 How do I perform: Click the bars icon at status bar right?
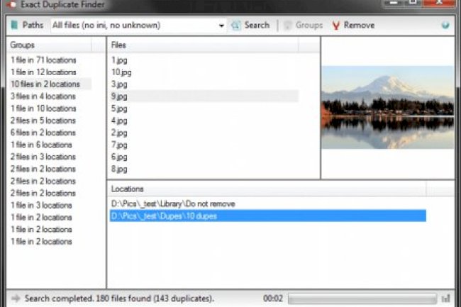[x=446, y=298]
